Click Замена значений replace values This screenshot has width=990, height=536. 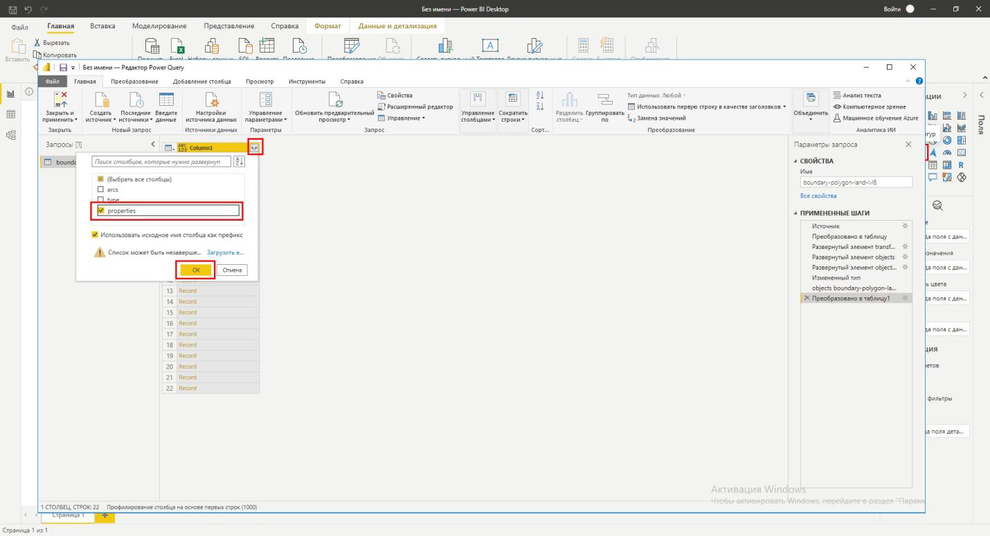[x=656, y=118]
